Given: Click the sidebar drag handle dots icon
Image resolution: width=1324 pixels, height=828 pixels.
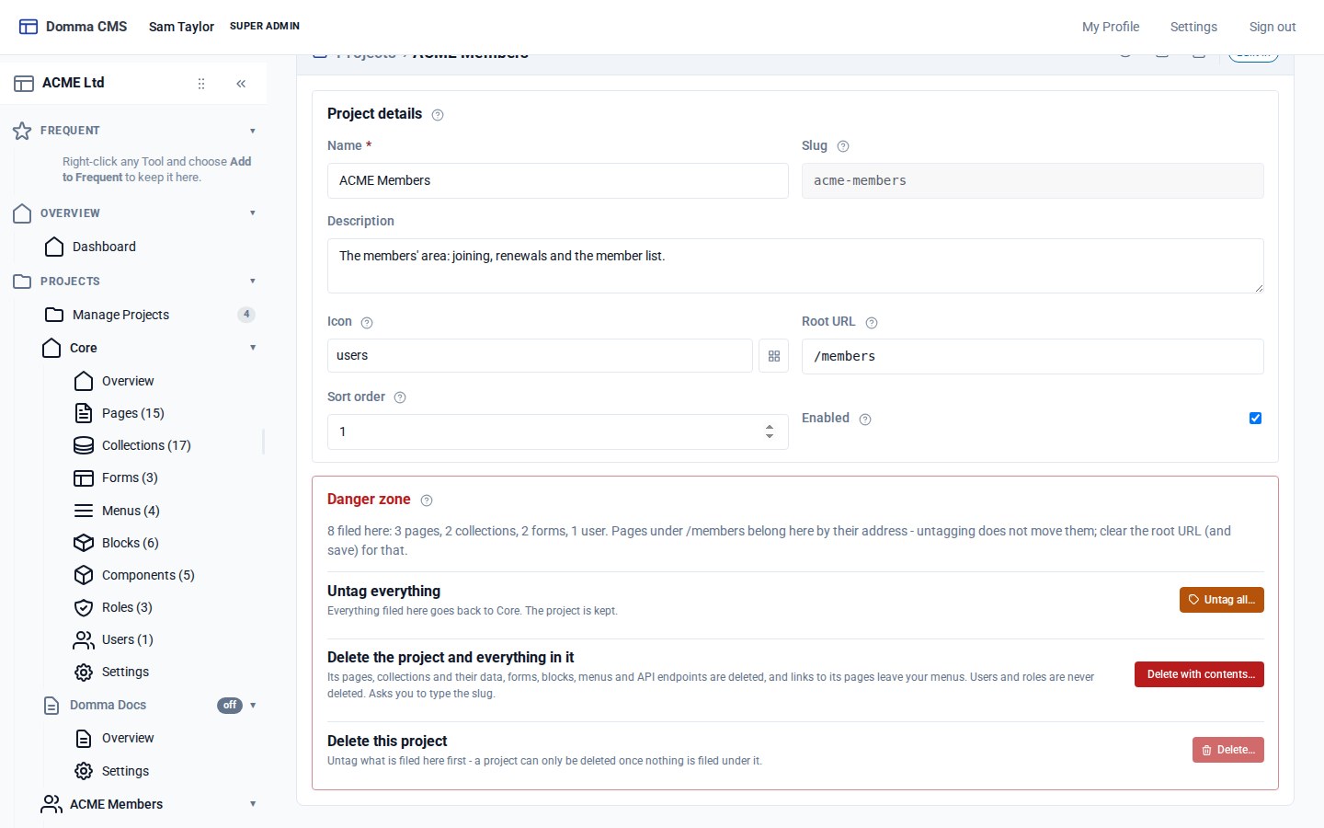Looking at the screenshot, I should pos(201,84).
